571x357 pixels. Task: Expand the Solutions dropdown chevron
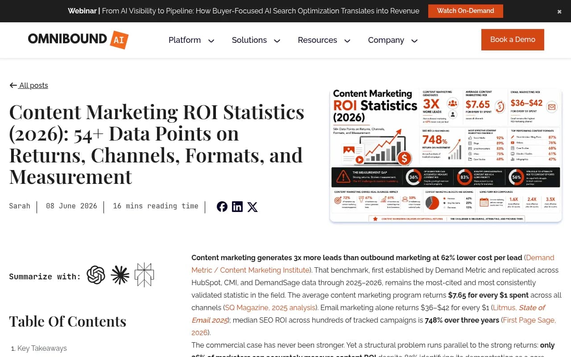pos(277,41)
